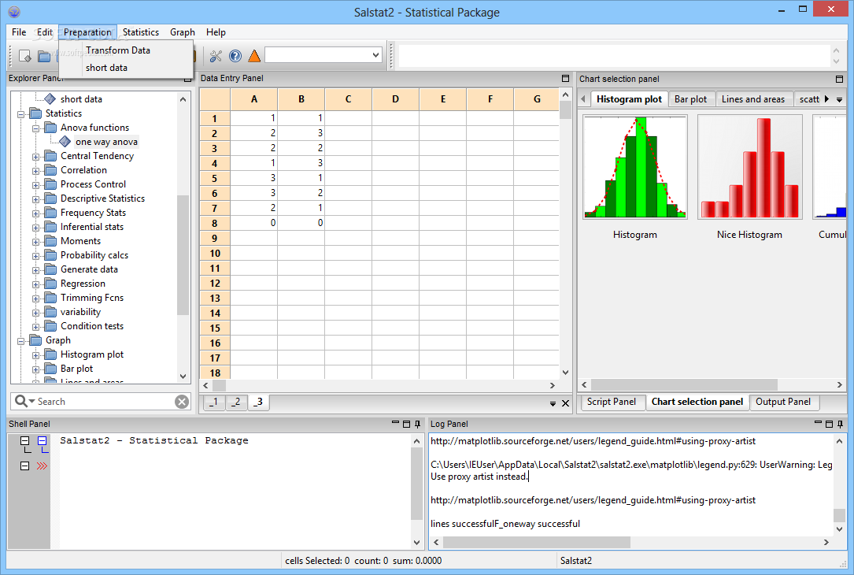Open the sheet tab list arrow
Viewport: 854px width, 575px height.
pyautogui.click(x=553, y=404)
